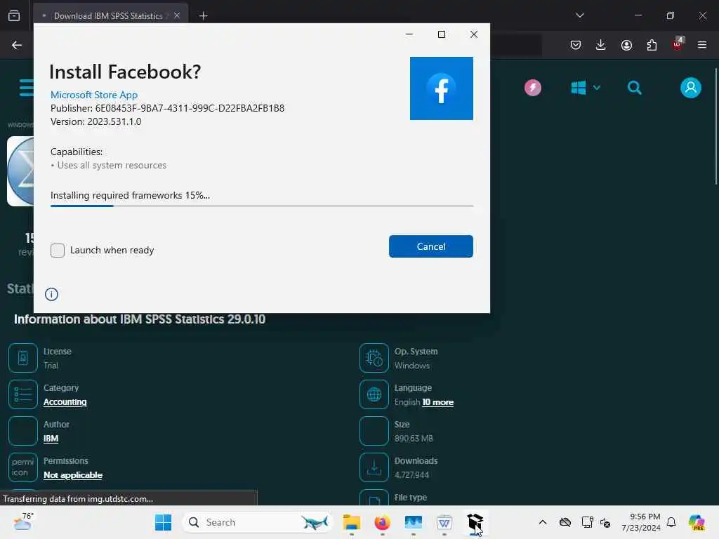Screen dimensions: 719x539
Task: Open the Not applicable permissions link
Action: pyautogui.click(x=73, y=475)
